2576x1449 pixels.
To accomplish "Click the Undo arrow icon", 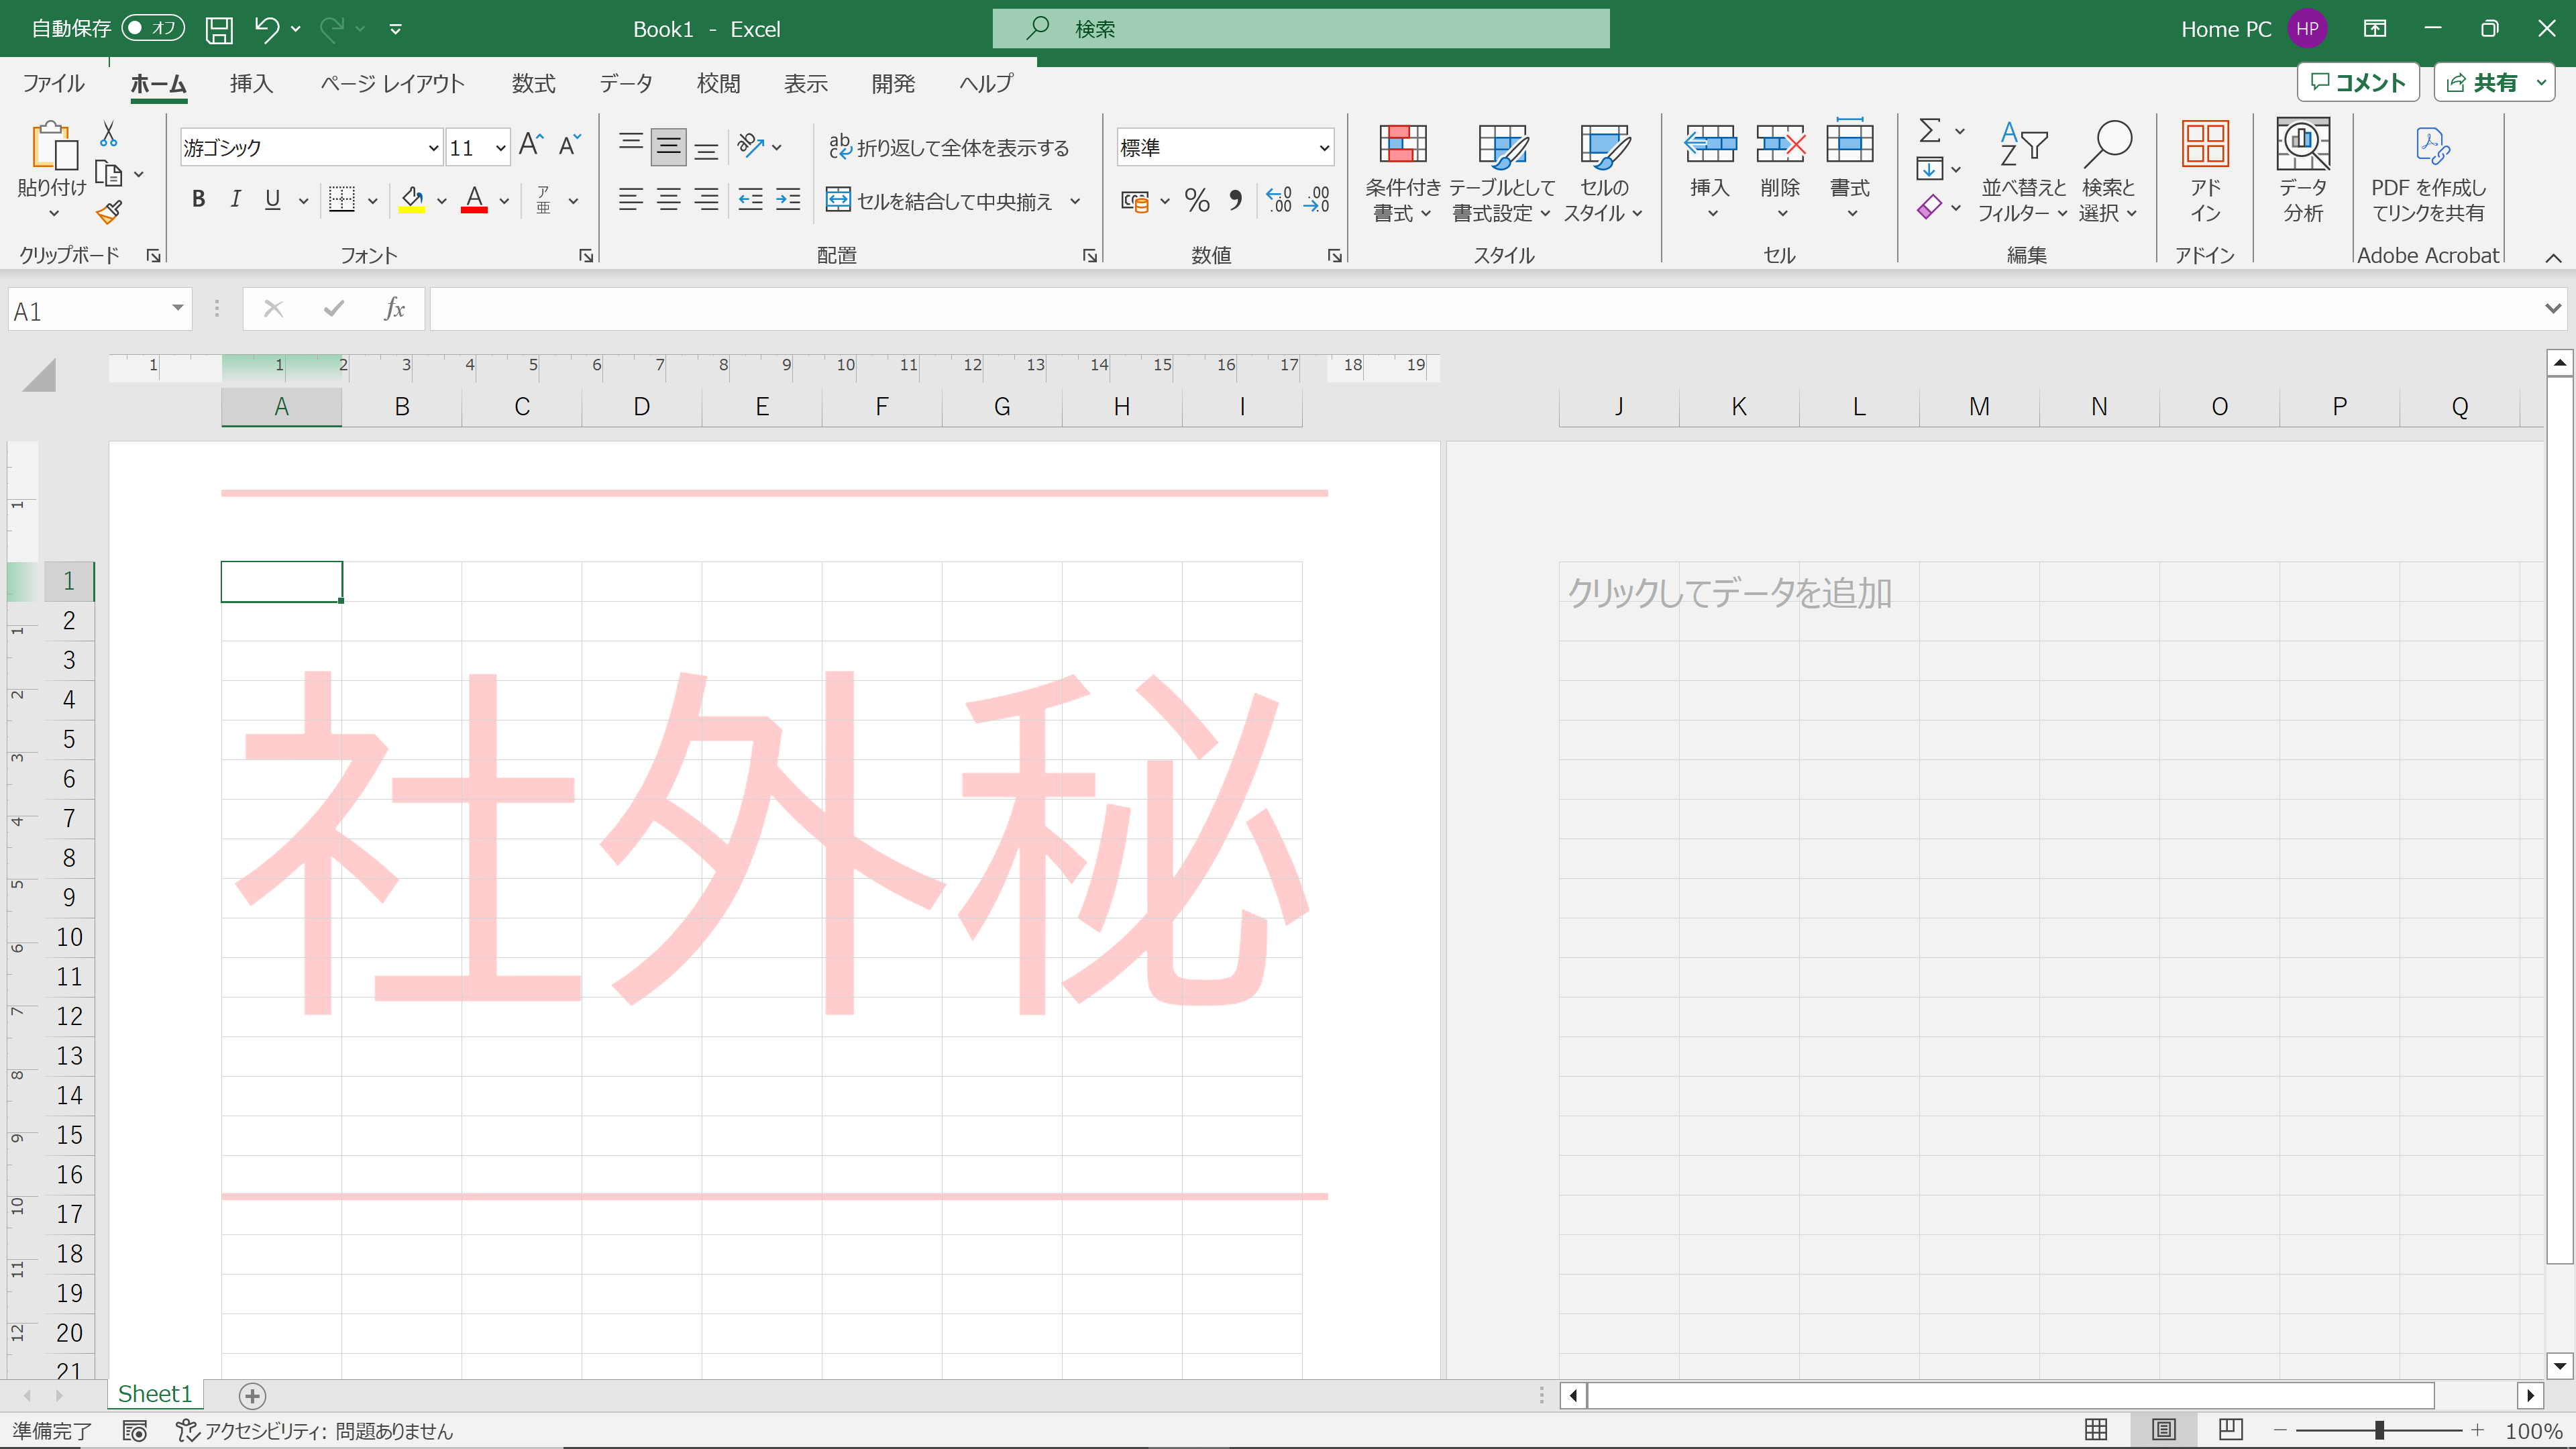I will pyautogui.click(x=266, y=29).
